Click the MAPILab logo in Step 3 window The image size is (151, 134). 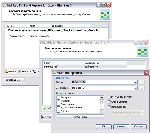point(142,52)
